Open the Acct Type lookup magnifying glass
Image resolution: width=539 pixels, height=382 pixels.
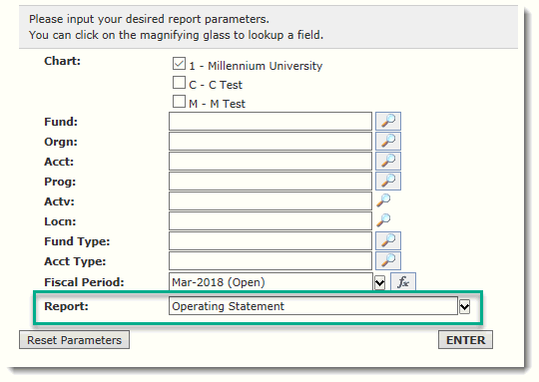(x=388, y=260)
